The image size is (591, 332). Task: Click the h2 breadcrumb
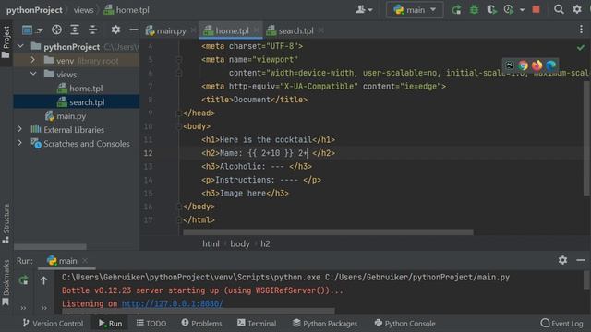click(x=265, y=243)
